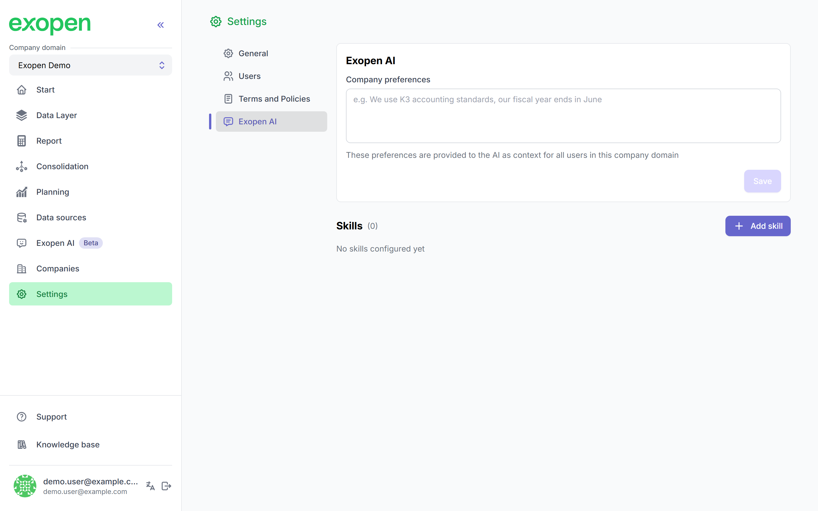Image resolution: width=818 pixels, height=511 pixels.
Task: Click the Companies building icon
Action: pos(22,269)
